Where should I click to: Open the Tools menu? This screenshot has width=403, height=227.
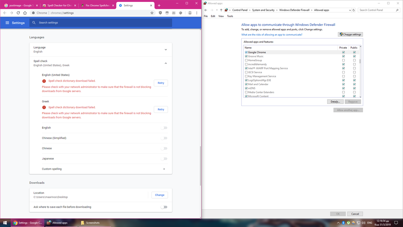[230, 16]
